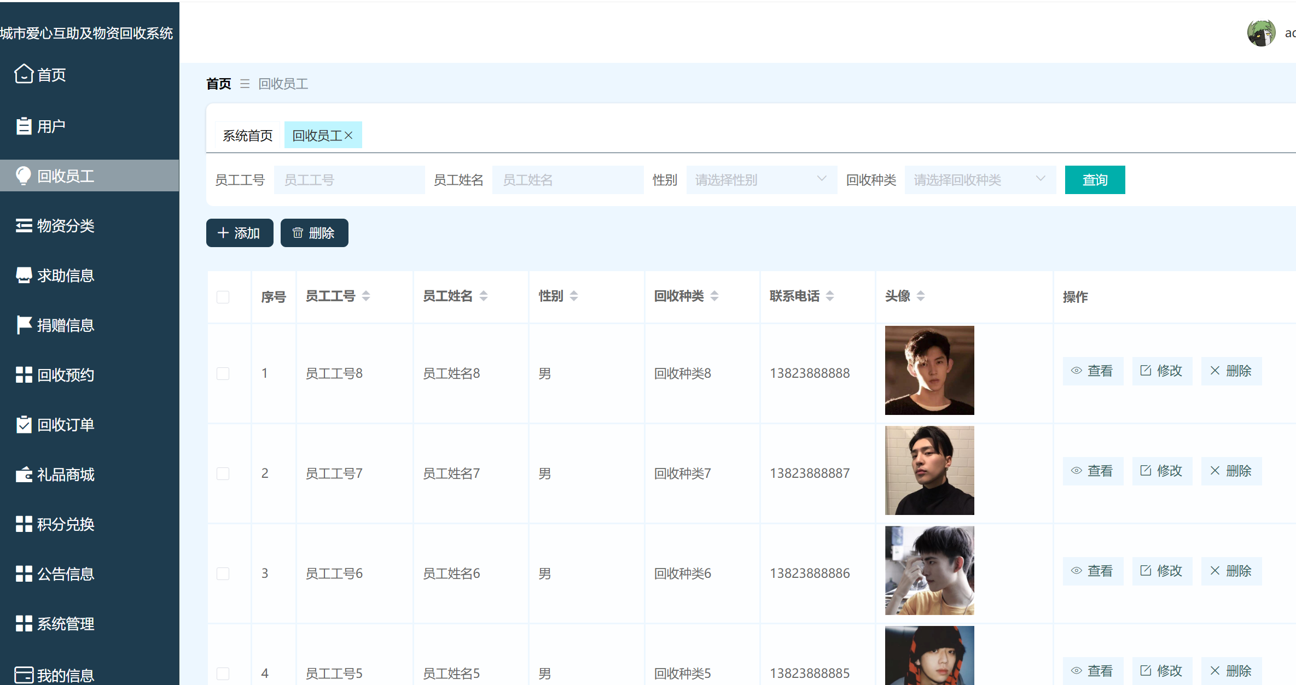
Task: Open 礼品商城 wallet icon item
Action: pyautogui.click(x=24, y=474)
